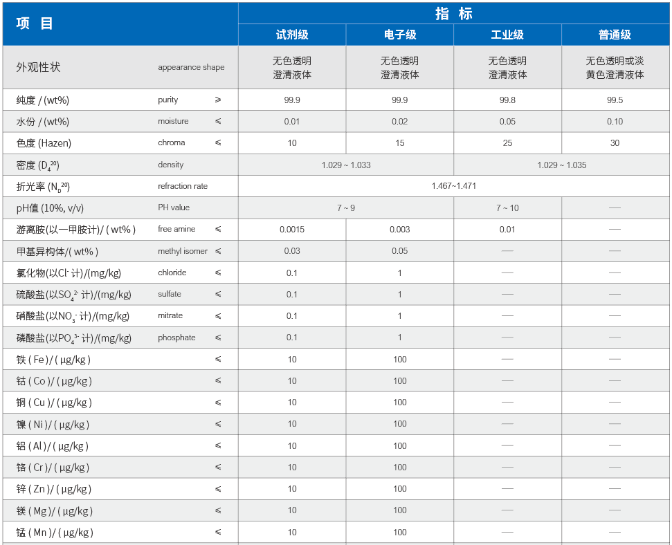Image resolution: width=672 pixels, height=545 pixels.
Task: Click the 试剂级 column header
Action: coord(292,35)
